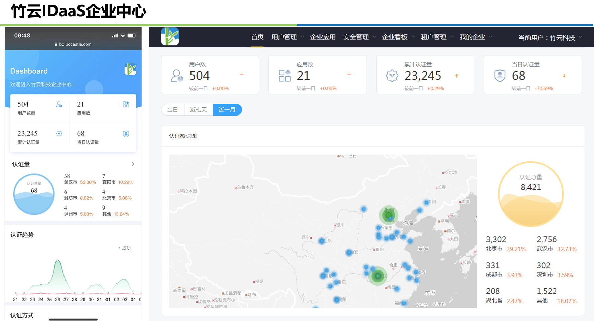
Task: Expand the 企业看板 dropdown menu
Action: 398,37
